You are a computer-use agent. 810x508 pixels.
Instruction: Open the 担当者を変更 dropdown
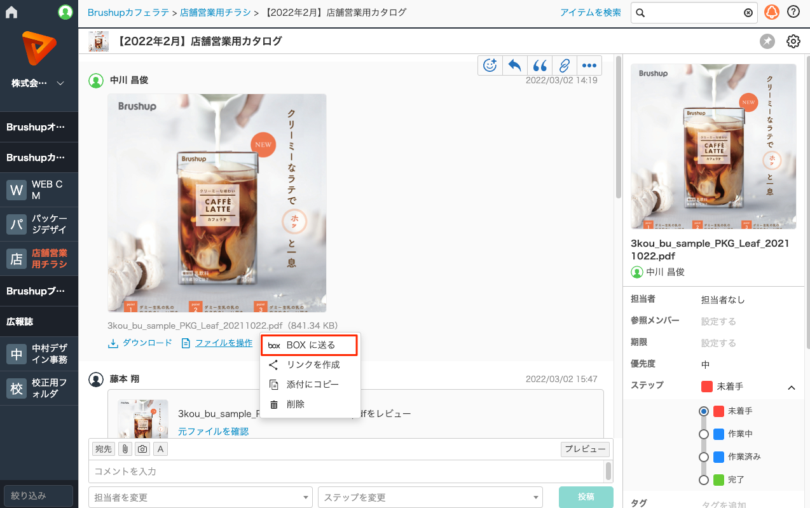coord(200,497)
